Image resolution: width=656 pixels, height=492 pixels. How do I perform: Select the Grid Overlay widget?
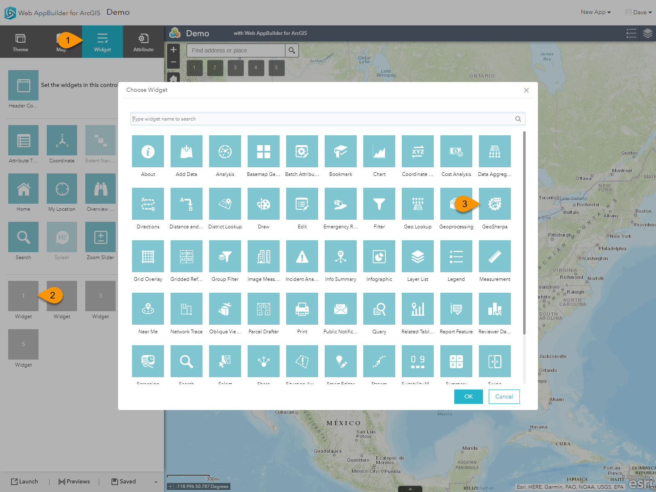pos(148,256)
